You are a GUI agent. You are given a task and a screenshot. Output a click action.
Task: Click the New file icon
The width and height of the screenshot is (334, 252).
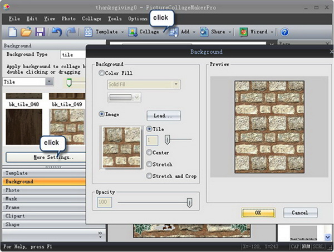tap(12, 32)
